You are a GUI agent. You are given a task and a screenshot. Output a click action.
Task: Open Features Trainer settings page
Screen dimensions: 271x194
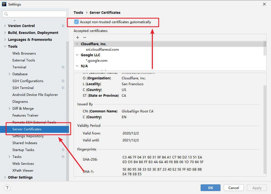click(25, 115)
